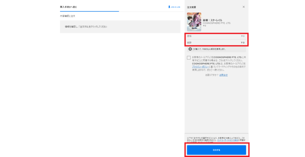
Task: Click the user account silhouette icon
Action: (169, 7)
